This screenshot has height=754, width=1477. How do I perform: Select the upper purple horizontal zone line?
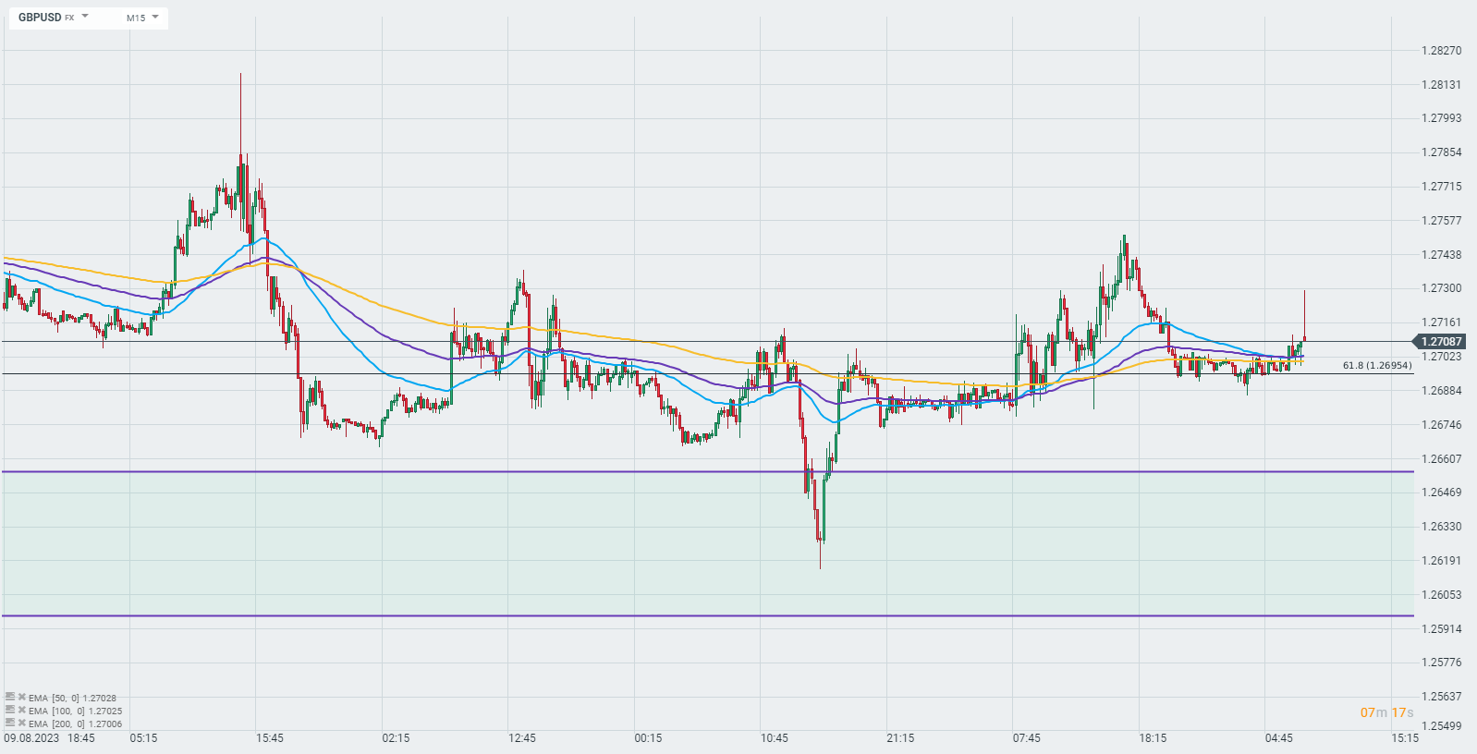pos(708,472)
